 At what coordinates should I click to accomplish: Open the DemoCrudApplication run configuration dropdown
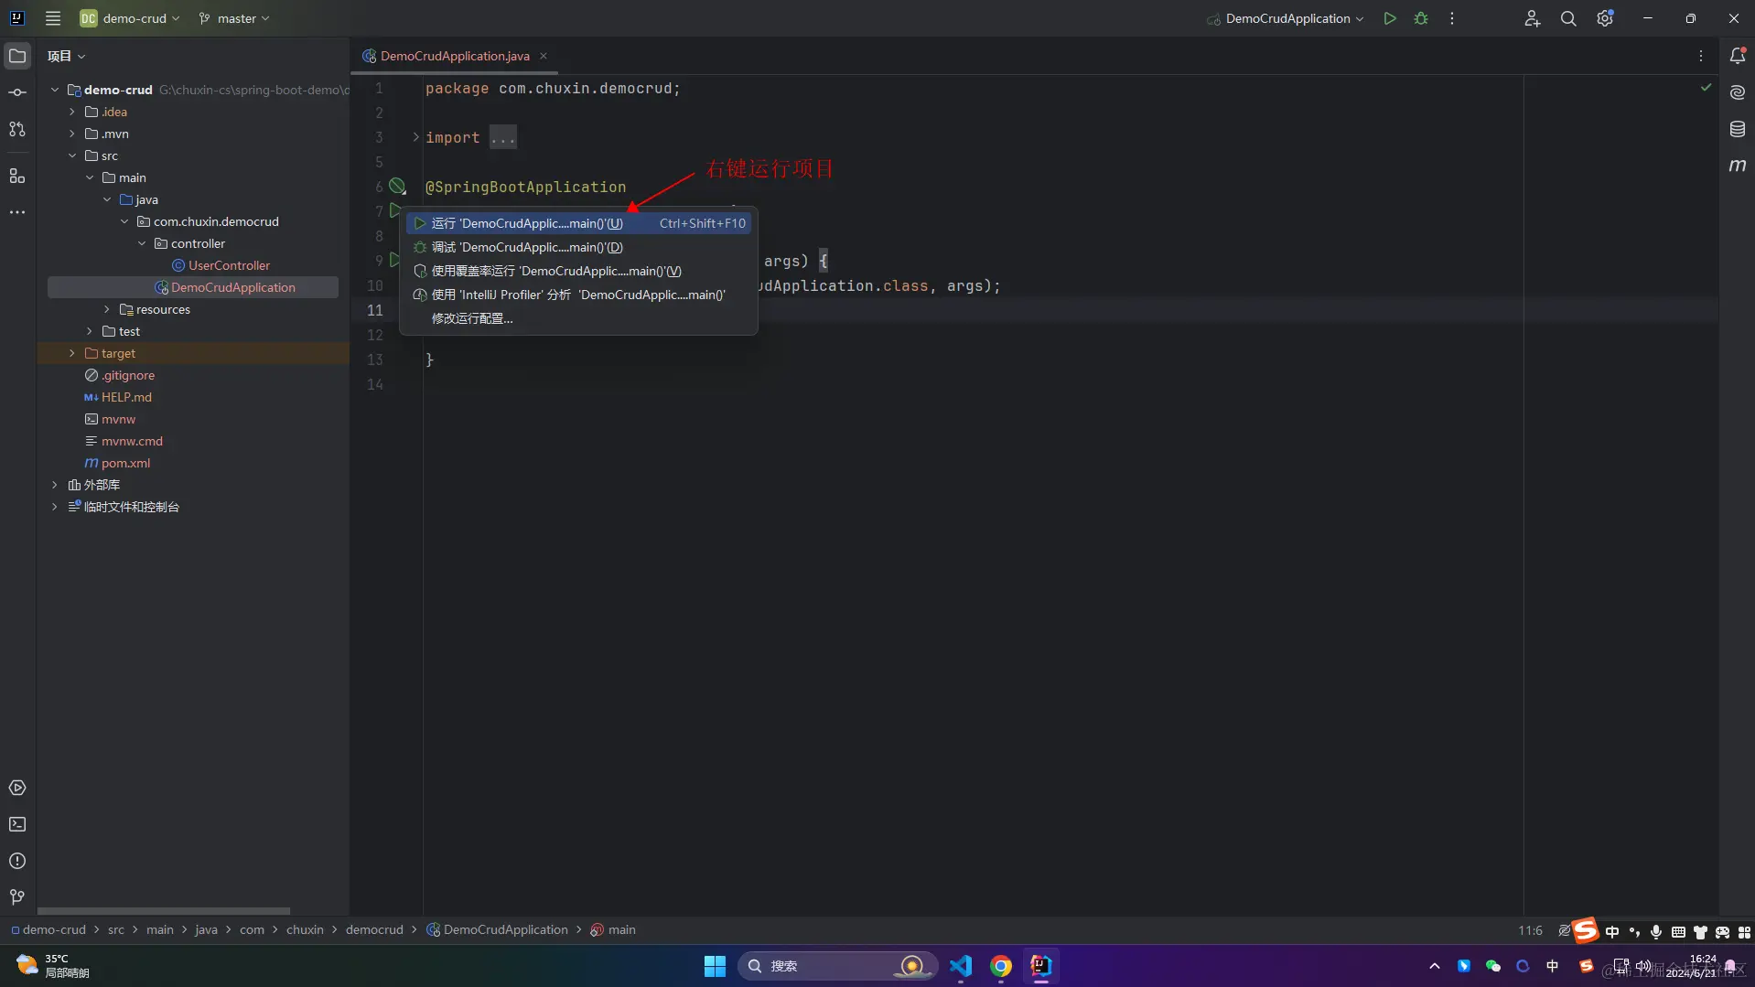tap(1285, 18)
